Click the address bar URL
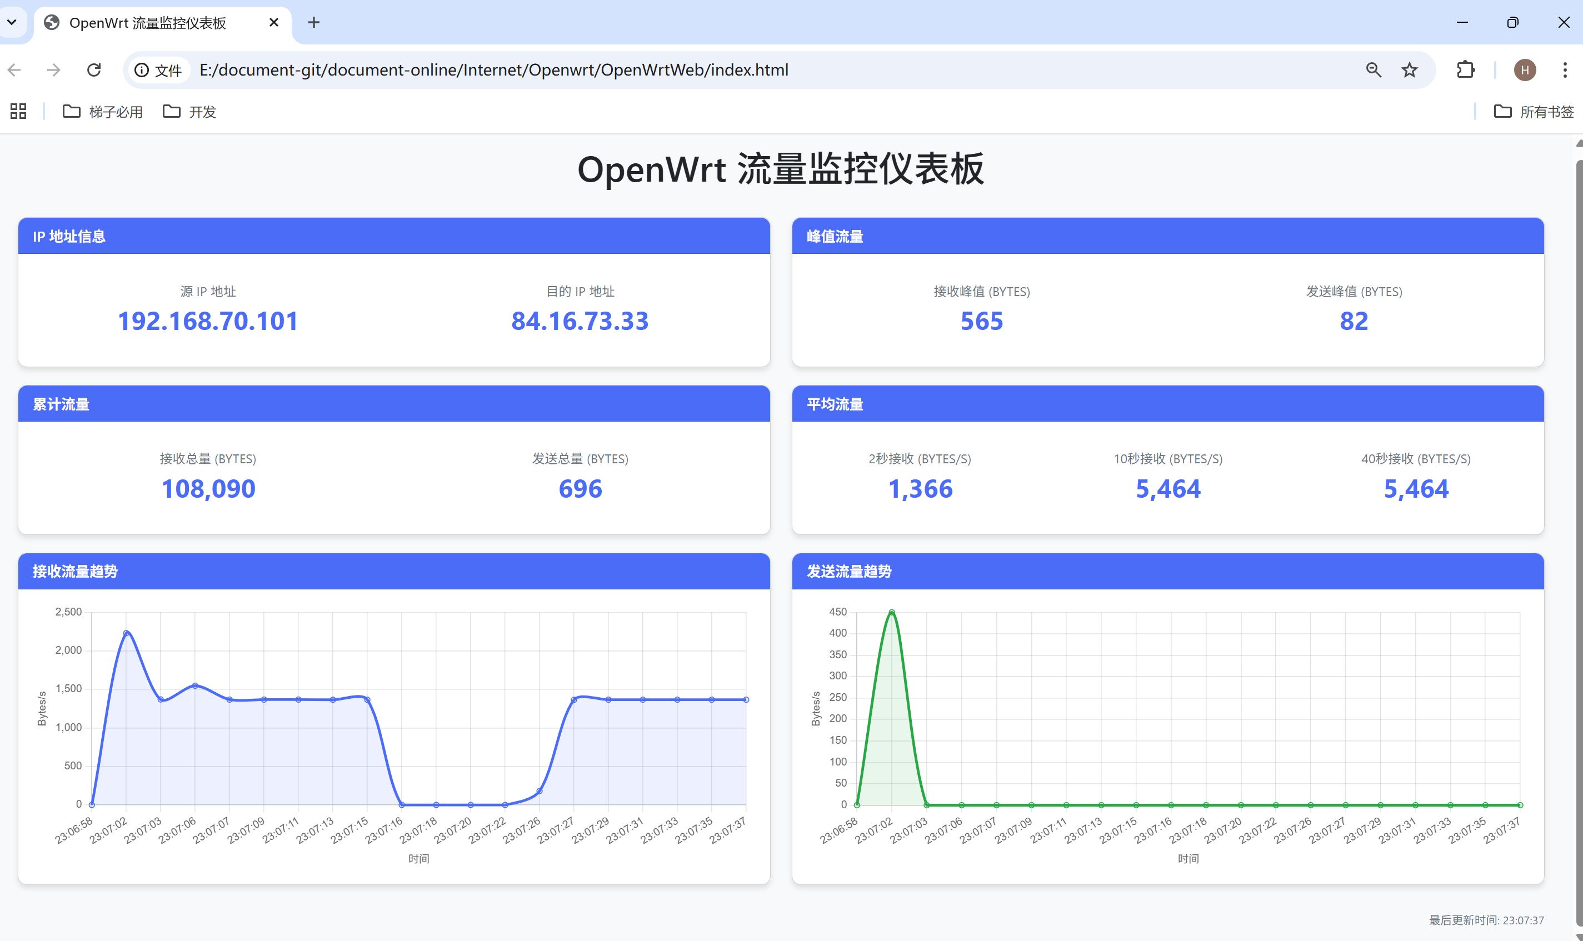Screen dimensions: 1583x941 pos(494,70)
